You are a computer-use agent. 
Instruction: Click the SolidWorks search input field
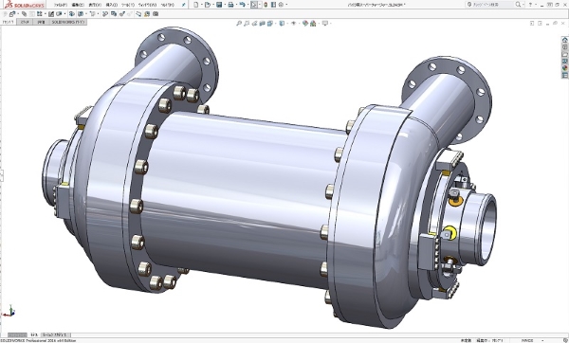tap(490, 5)
